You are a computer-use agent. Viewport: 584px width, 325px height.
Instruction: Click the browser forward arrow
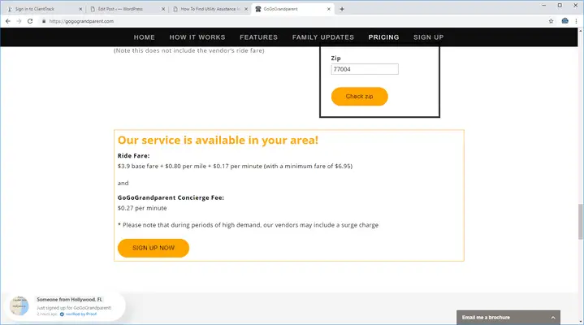tap(19, 21)
